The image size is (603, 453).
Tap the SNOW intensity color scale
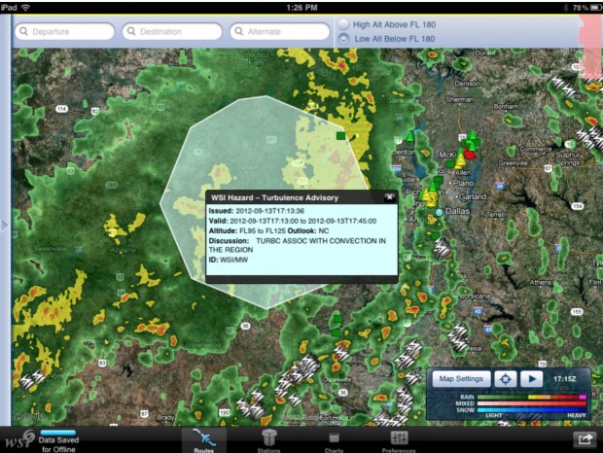[532, 410]
